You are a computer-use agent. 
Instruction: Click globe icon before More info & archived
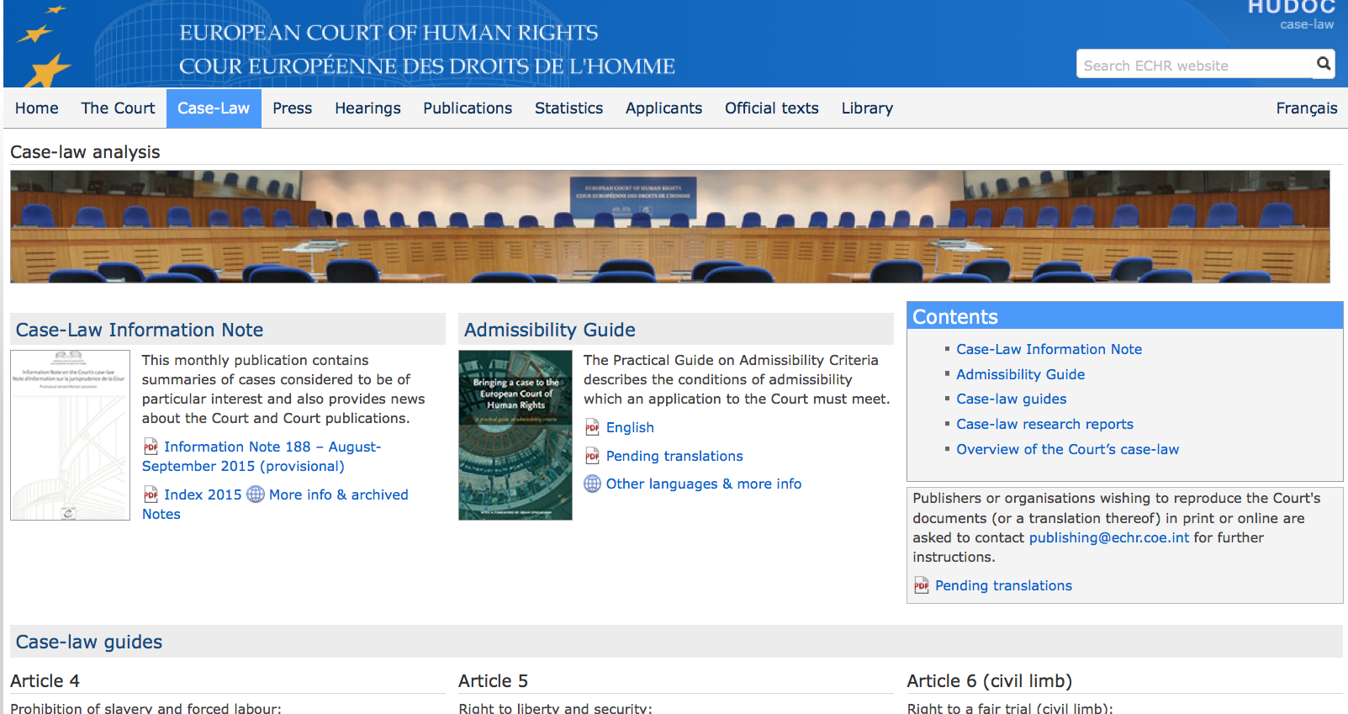pyautogui.click(x=256, y=495)
